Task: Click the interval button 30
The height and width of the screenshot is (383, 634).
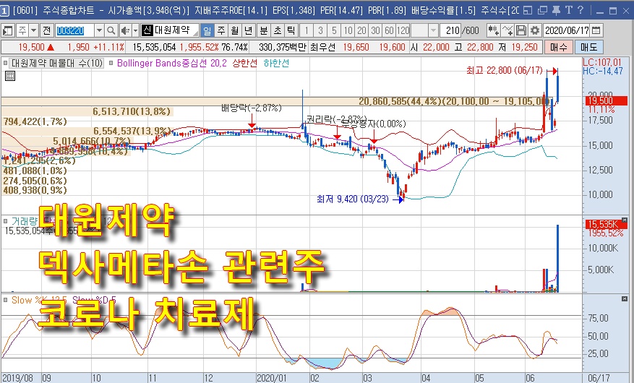Action: click(x=375, y=30)
